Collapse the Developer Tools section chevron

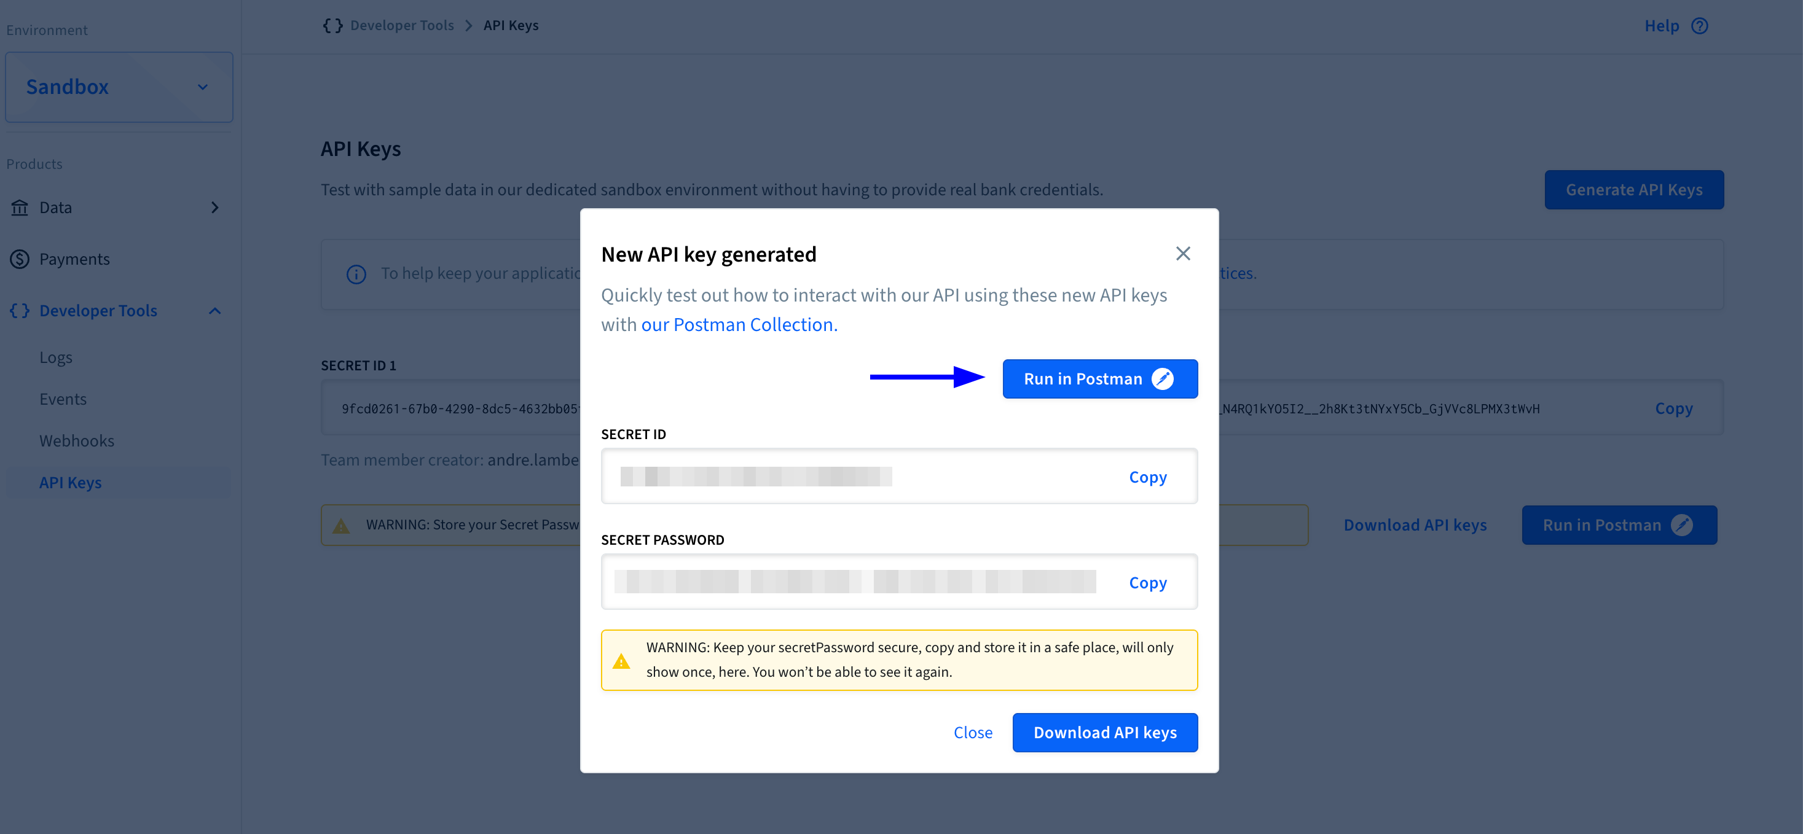[x=215, y=311]
